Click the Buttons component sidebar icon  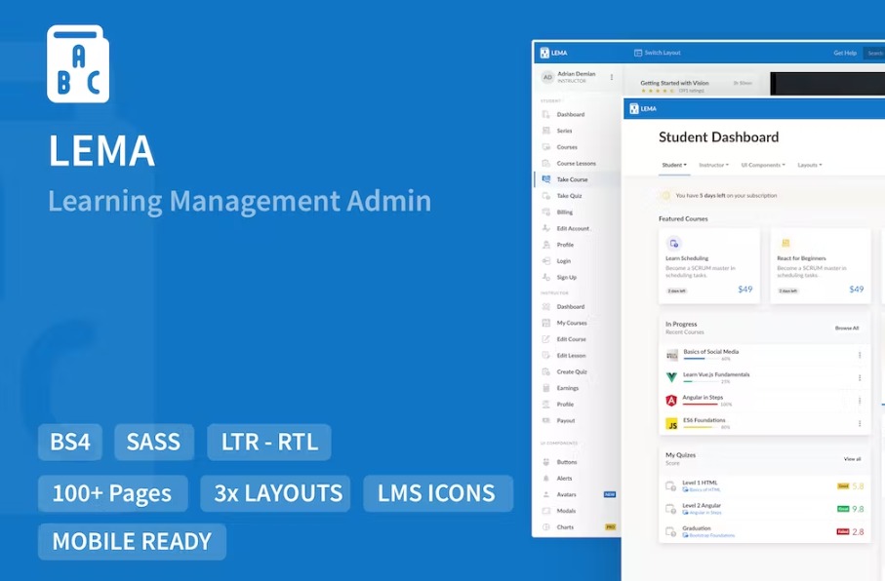[545, 462]
